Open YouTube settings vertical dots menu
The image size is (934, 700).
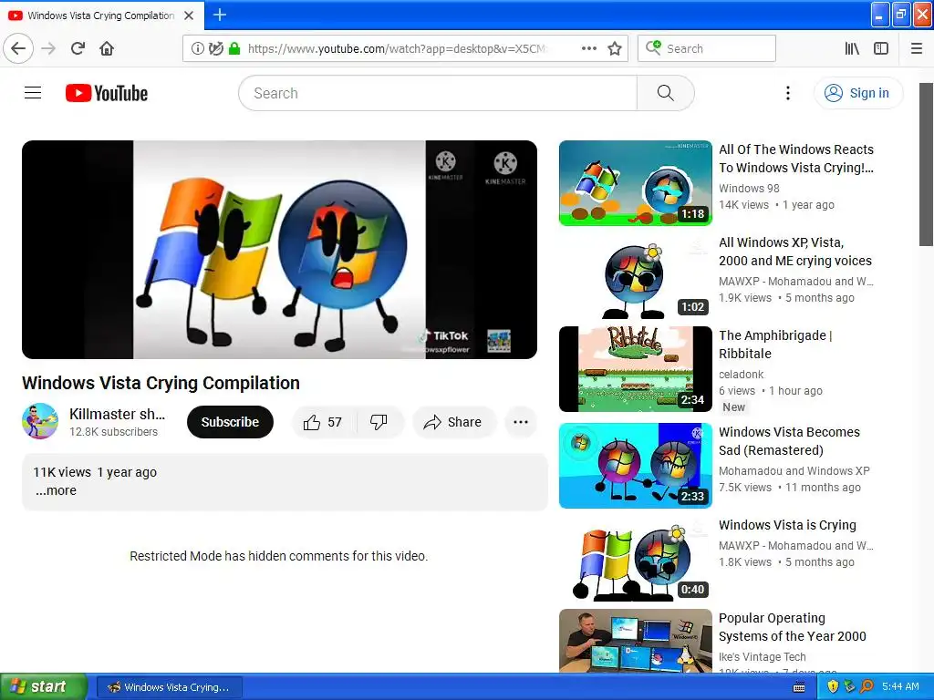[787, 93]
